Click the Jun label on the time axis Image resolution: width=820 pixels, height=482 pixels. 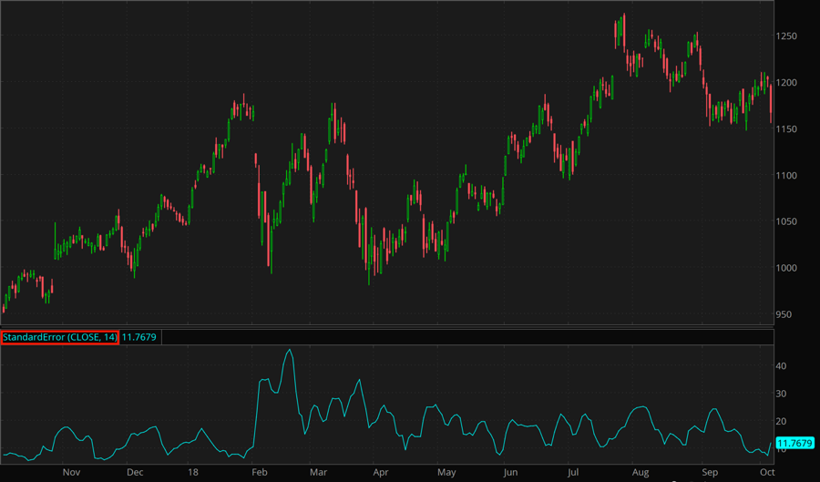pyautogui.click(x=510, y=473)
